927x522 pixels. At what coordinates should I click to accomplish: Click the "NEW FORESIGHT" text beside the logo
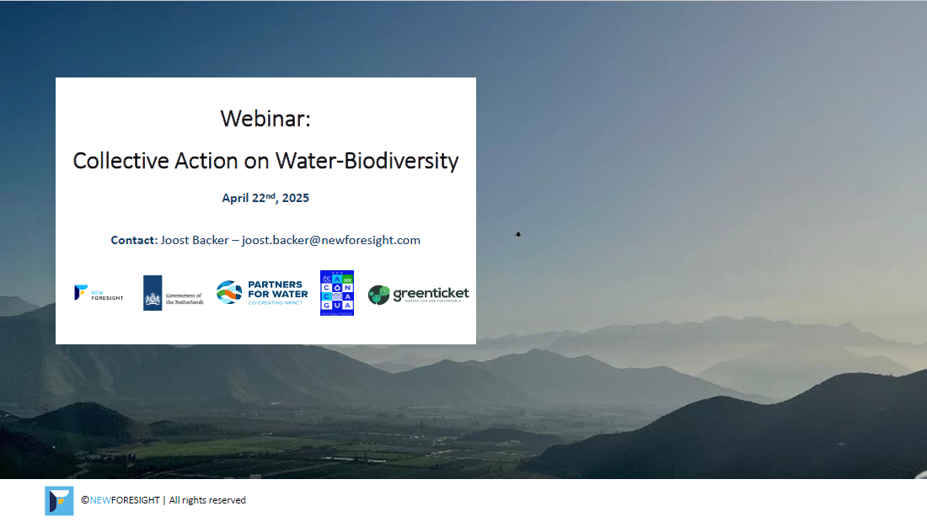[x=107, y=295]
